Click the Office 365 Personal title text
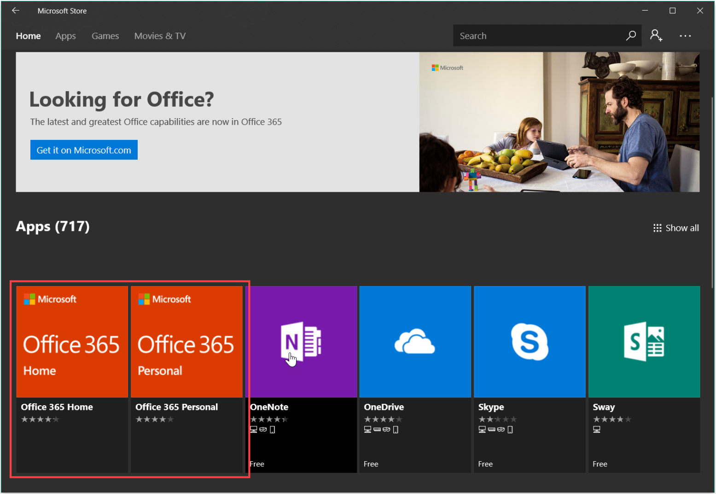Image resolution: width=716 pixels, height=494 pixels. tap(176, 407)
